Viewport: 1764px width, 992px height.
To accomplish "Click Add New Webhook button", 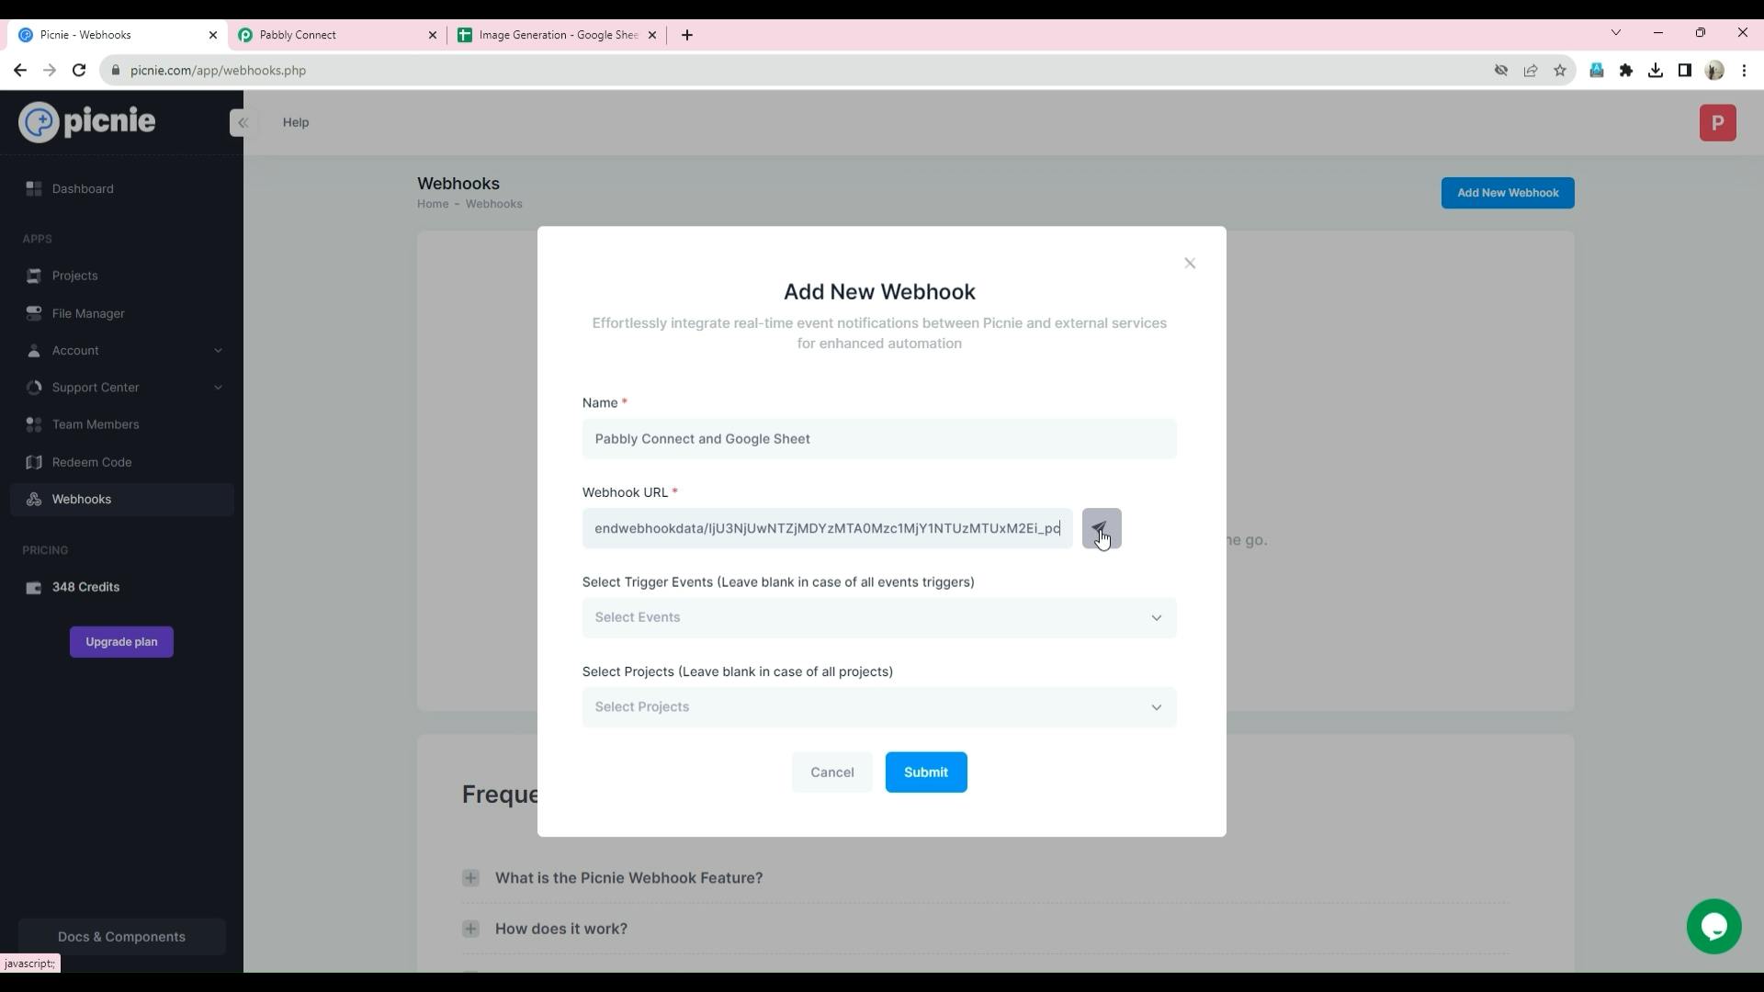I will tap(1507, 193).
